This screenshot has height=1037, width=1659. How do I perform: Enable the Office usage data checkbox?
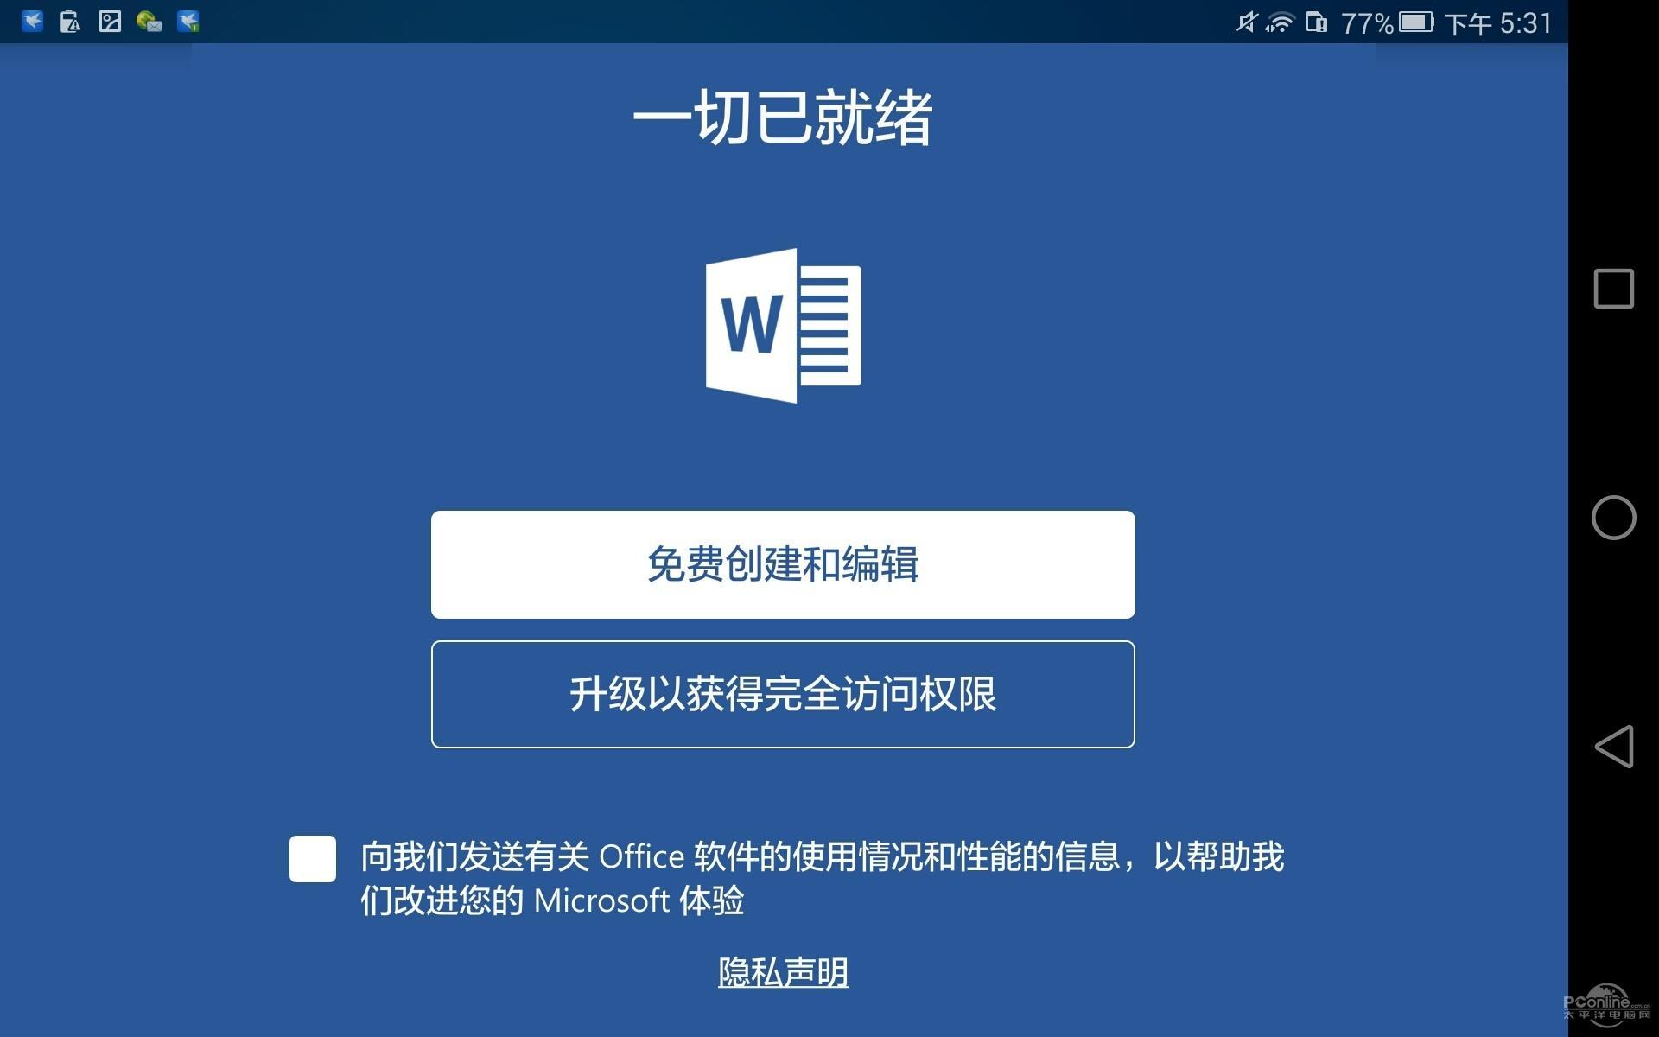pos(313,858)
